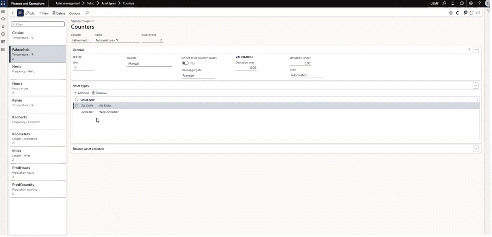Click Asset types in the breadcrumb
Image resolution: width=492 pixels, height=237 pixels.
108,3
